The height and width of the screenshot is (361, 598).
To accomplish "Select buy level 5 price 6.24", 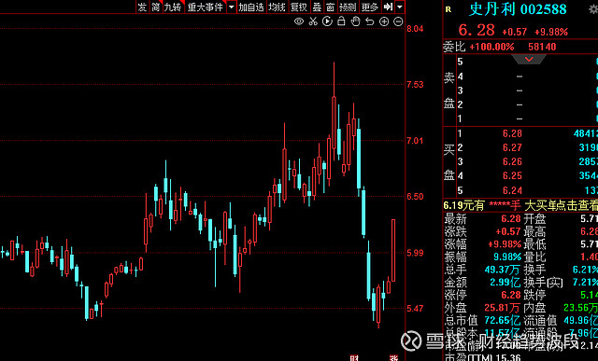I will (x=512, y=190).
